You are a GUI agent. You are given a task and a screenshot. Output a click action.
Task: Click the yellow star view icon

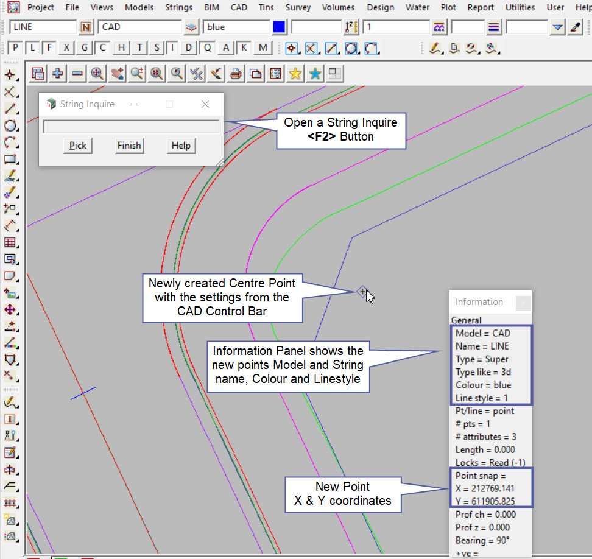click(x=295, y=74)
